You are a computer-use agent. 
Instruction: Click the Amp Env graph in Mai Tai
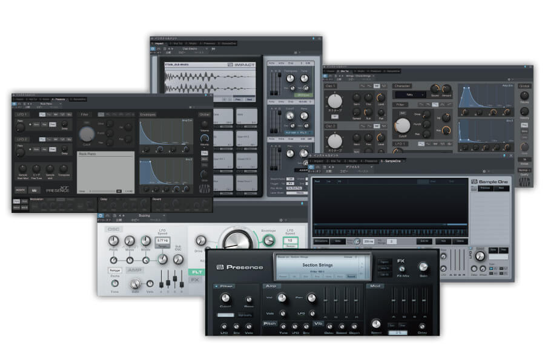(x=486, y=96)
